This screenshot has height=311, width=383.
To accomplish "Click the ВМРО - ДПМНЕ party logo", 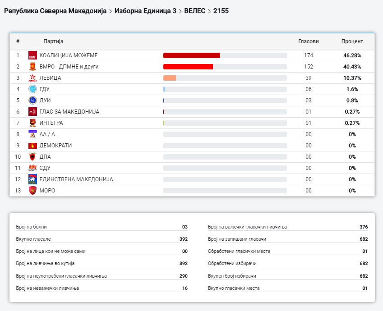I will 32,67.
